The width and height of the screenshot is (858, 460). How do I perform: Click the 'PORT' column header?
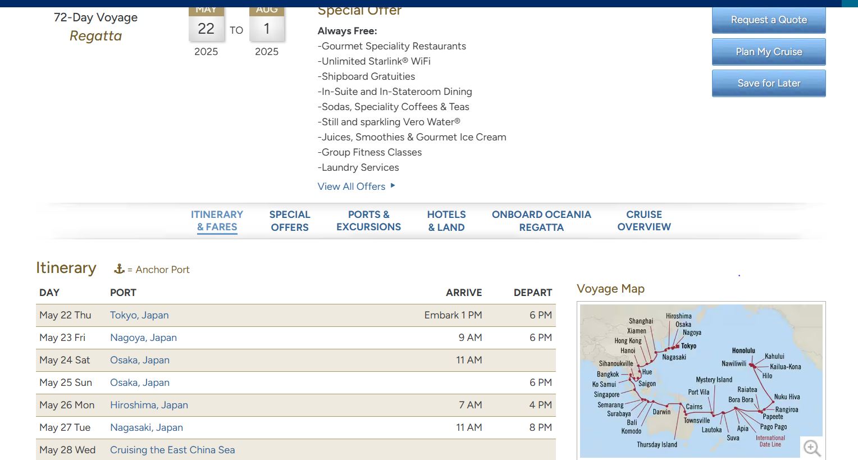(x=123, y=293)
